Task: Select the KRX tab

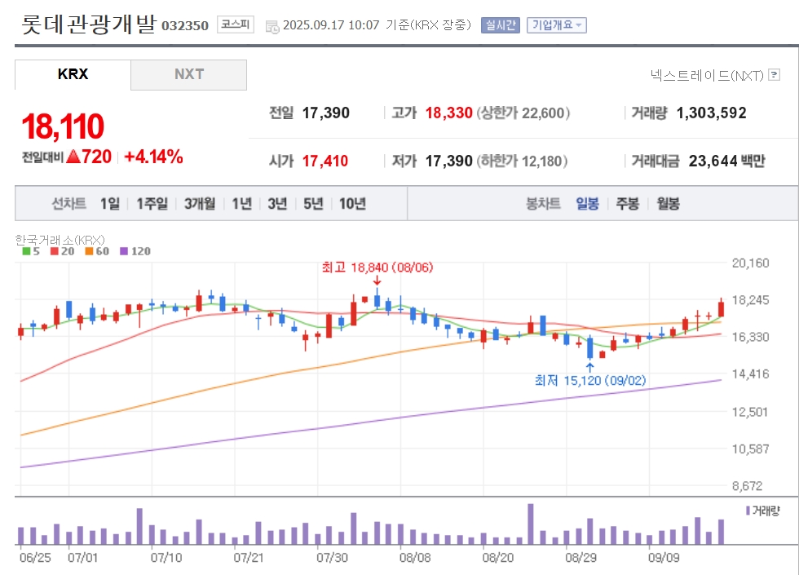Action: 73,74
